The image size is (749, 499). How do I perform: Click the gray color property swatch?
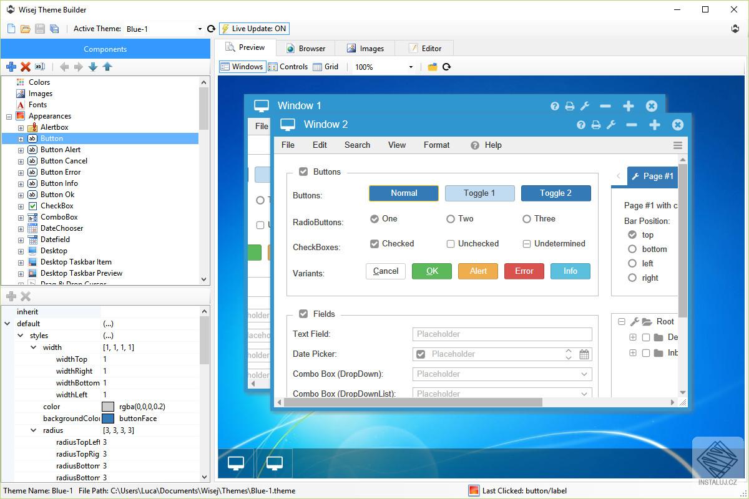(108, 407)
